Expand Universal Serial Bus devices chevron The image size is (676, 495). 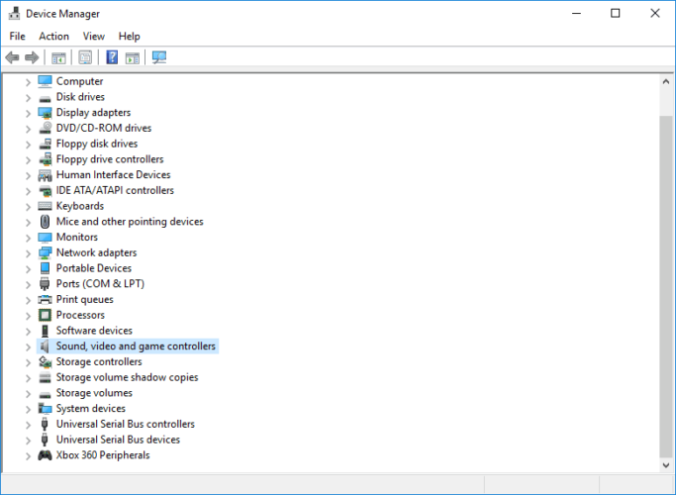[28, 441]
